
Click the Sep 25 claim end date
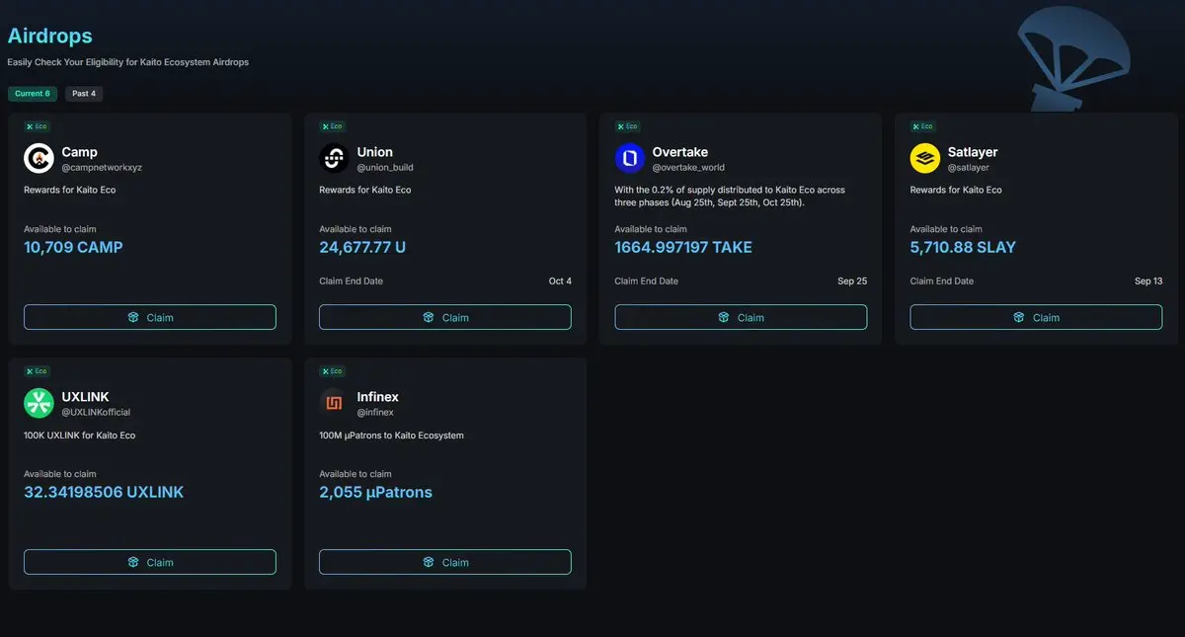[852, 281]
